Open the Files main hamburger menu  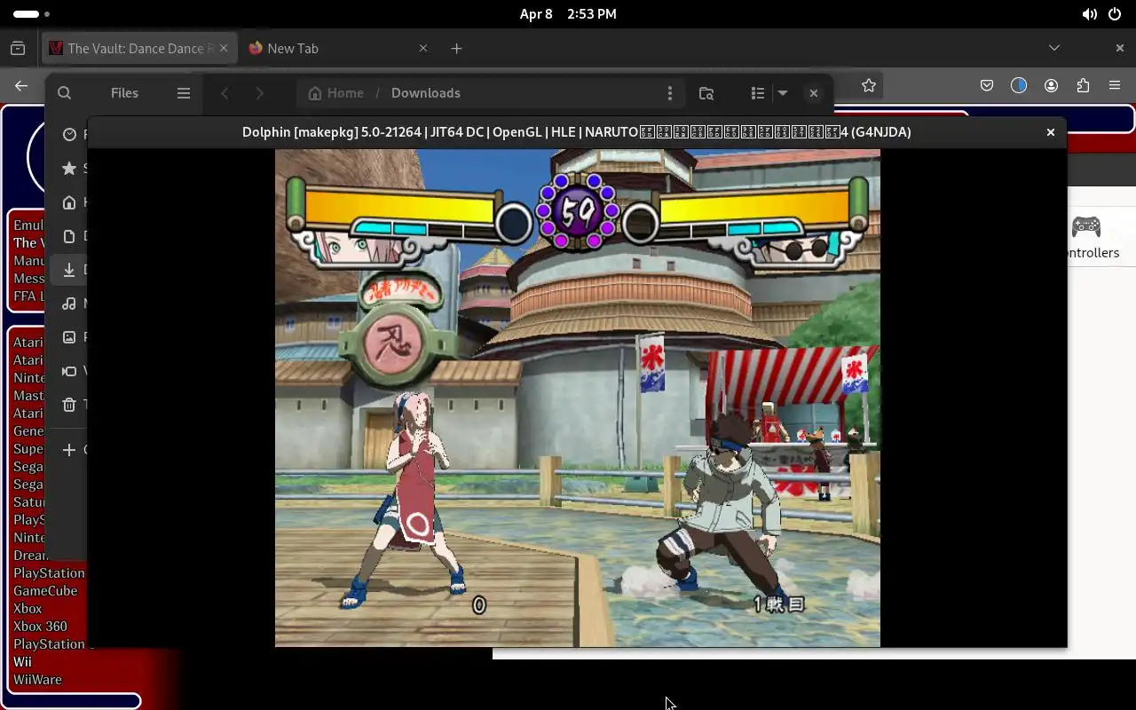(184, 93)
